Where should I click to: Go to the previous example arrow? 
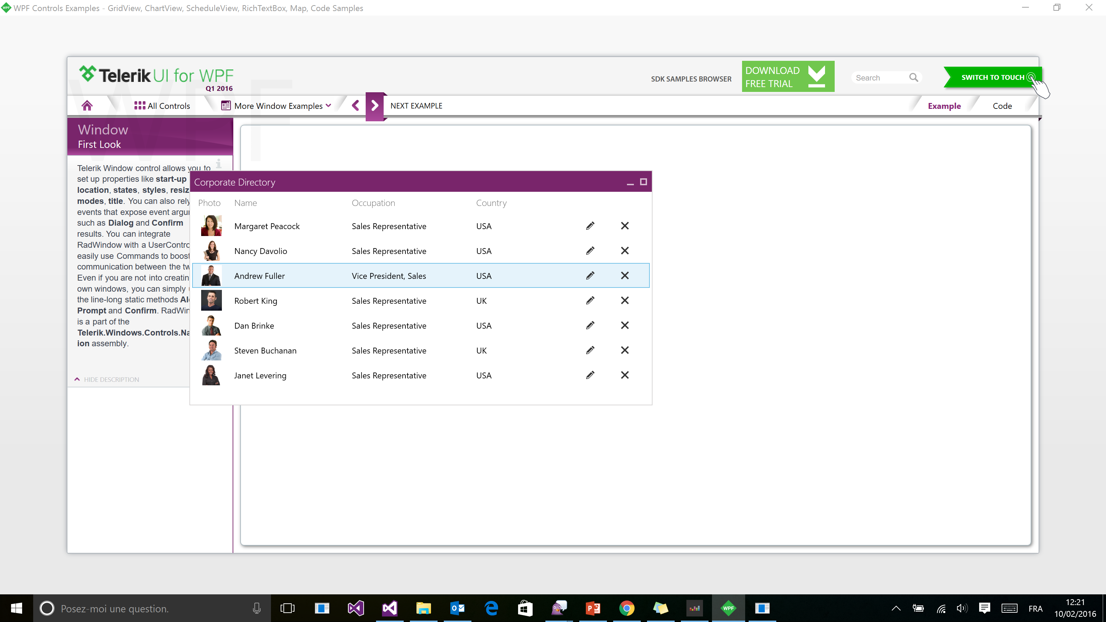point(356,106)
